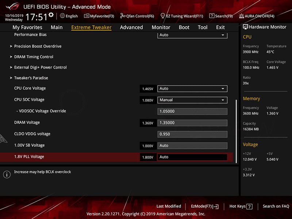The width and height of the screenshot is (292, 219).
Task: Edit CLDO VDDG voltage field
Action: [192, 134]
